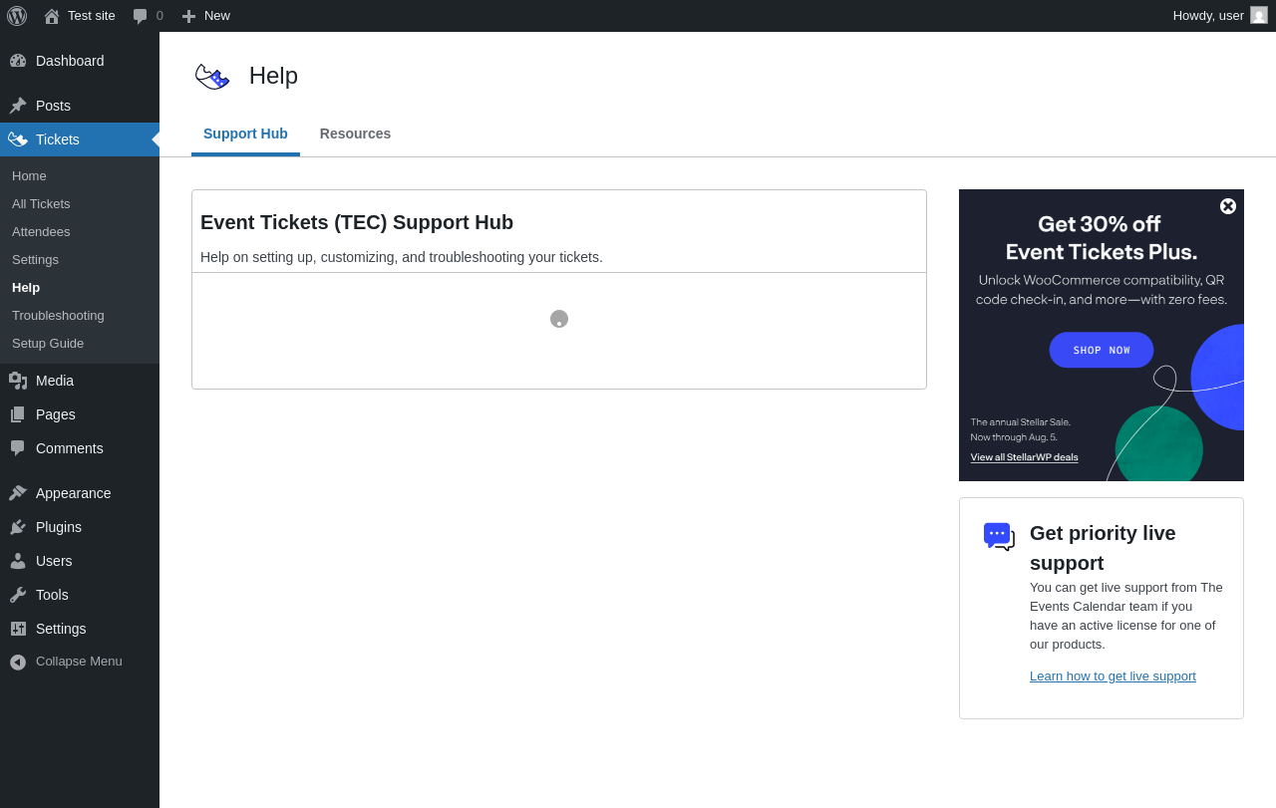Viewport: 1276px width, 808px height.
Task: Click the Dashboard gauge icon
Action: (x=18, y=61)
